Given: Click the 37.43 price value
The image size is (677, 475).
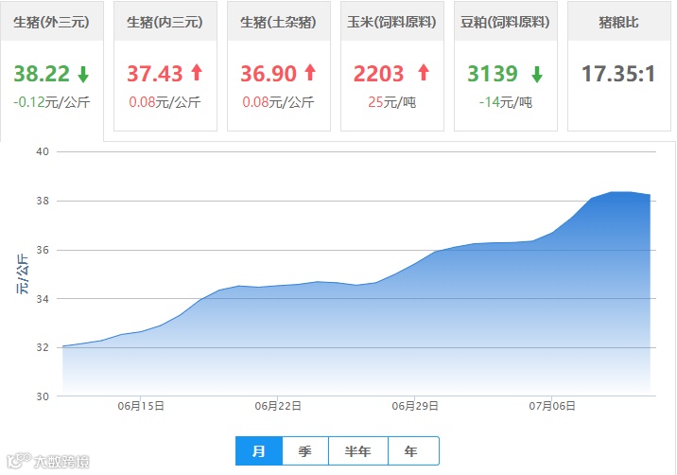Looking at the screenshot, I should click(x=155, y=74).
